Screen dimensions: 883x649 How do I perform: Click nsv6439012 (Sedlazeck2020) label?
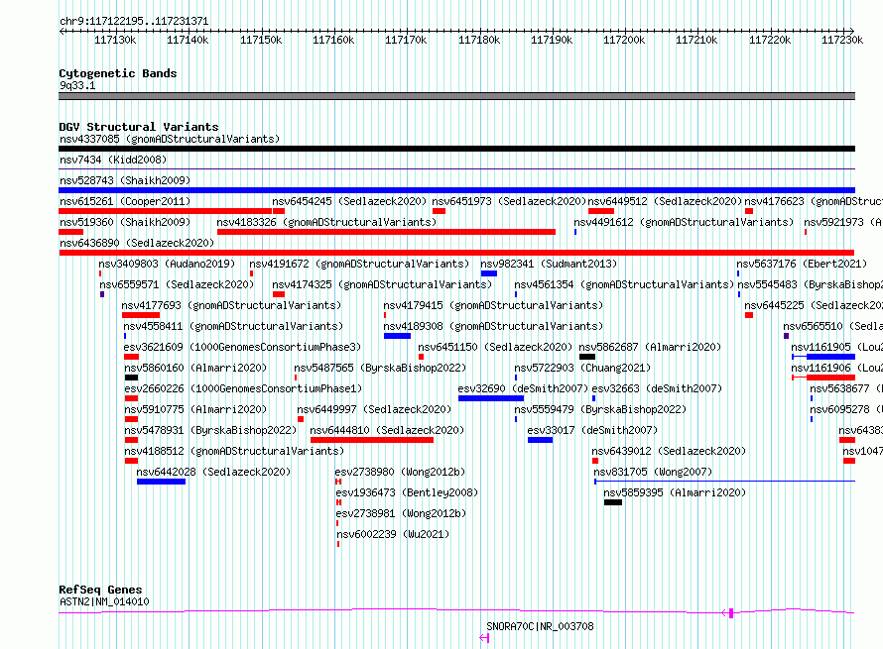point(669,451)
